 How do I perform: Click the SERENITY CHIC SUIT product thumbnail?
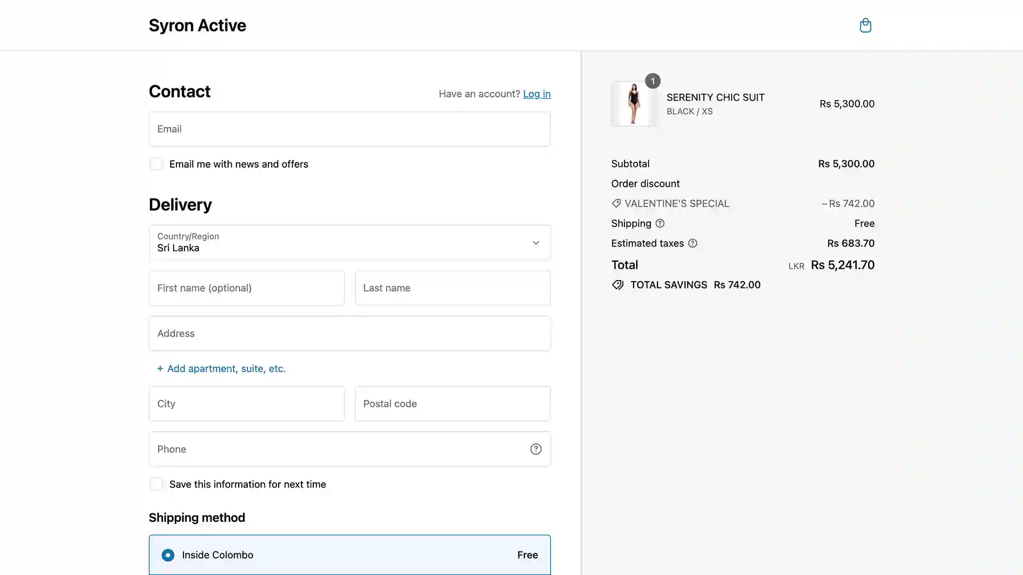coord(634,103)
